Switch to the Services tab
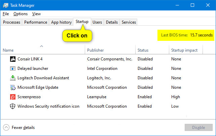 click(129, 22)
